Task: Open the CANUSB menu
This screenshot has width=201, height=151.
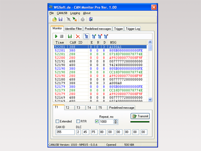Action: [62, 13]
